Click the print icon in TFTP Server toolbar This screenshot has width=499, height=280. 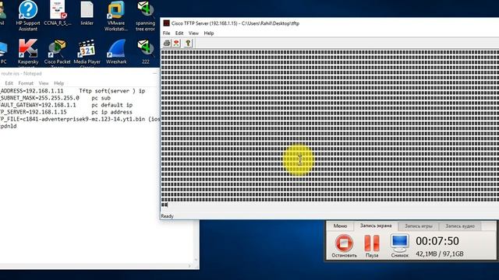pos(167,44)
